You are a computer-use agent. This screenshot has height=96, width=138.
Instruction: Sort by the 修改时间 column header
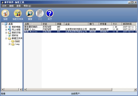coord(129,24)
